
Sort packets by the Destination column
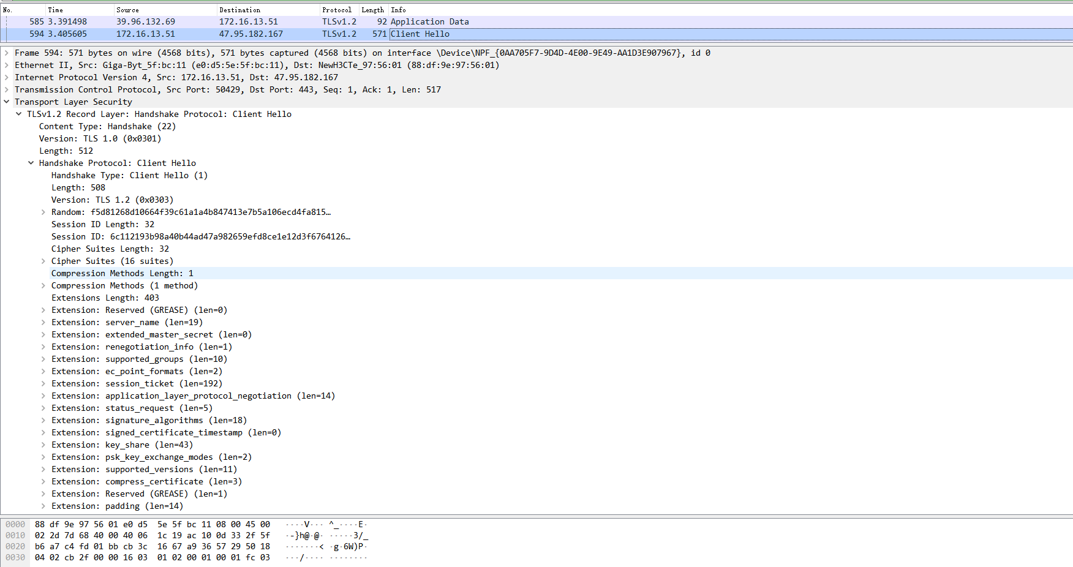click(268, 10)
